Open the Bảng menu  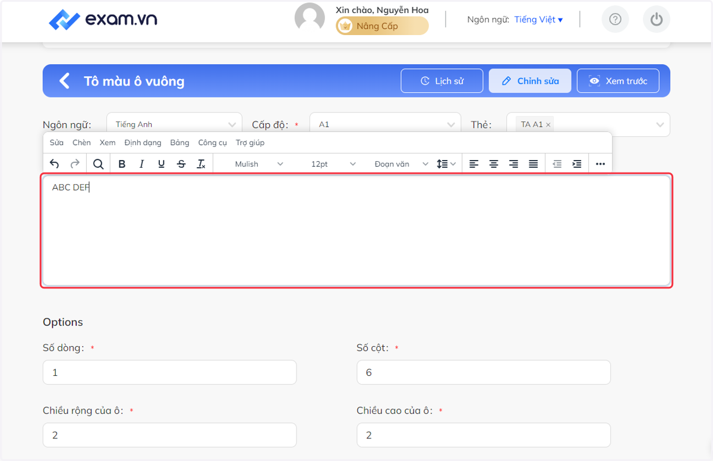point(179,143)
